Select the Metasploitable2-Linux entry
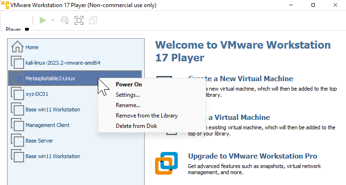The width and height of the screenshot is (346, 185). coord(75,78)
